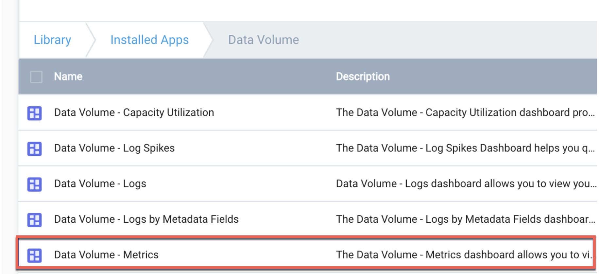Select the highlighted Data Volume - Metrics icon
599x274 pixels.
pos(35,255)
